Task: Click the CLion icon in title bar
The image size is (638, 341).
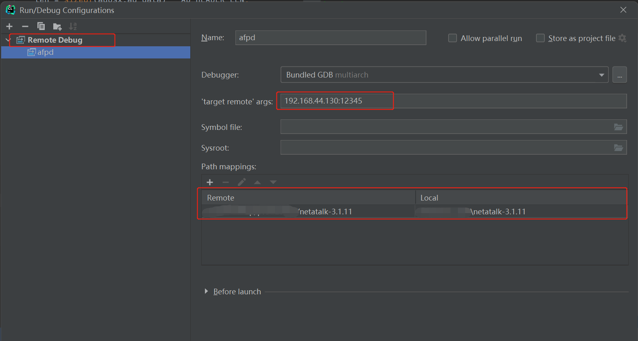Action: (11, 10)
